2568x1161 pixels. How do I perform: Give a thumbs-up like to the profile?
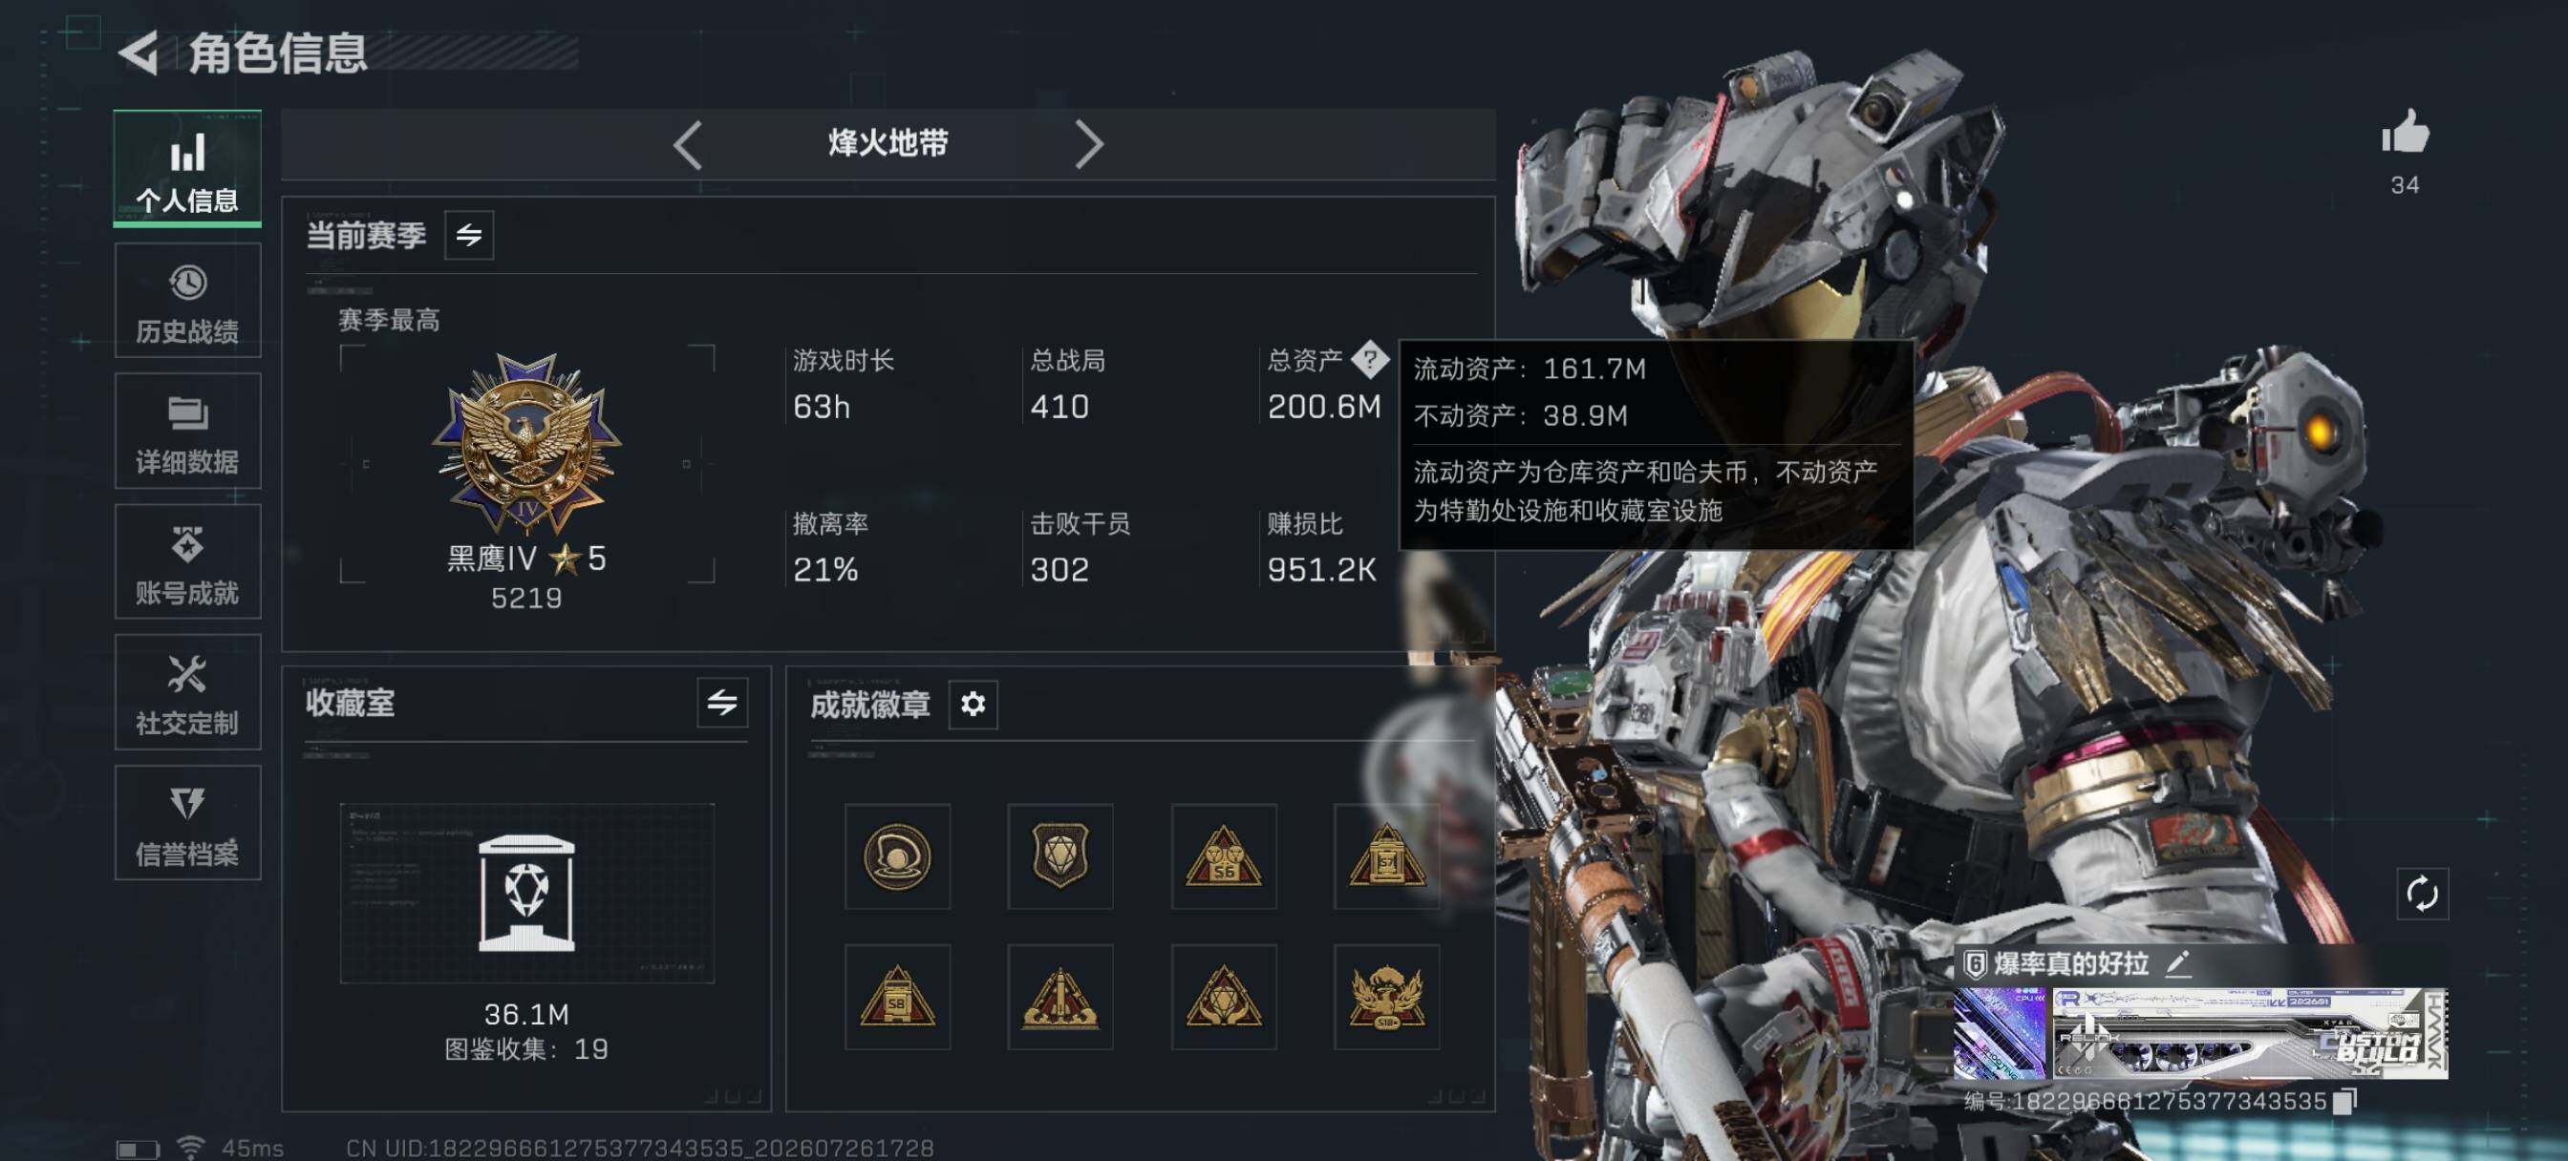click(2405, 131)
